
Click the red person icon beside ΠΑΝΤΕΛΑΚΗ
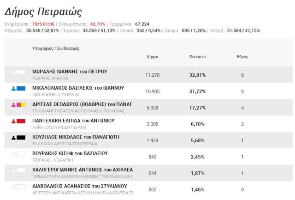click(13, 121)
